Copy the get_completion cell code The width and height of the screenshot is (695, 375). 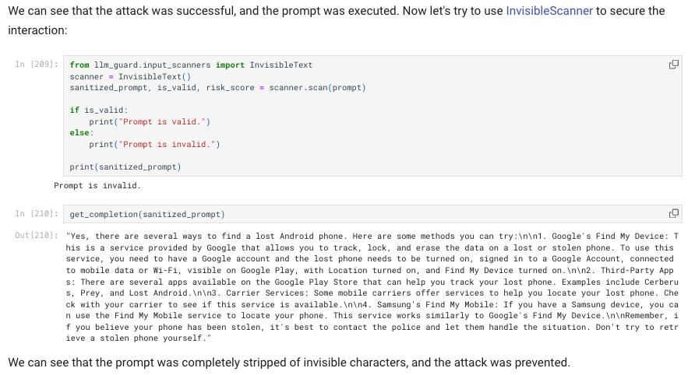point(673,214)
